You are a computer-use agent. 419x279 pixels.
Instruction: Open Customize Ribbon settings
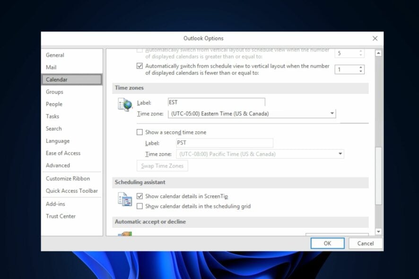pyautogui.click(x=71, y=179)
